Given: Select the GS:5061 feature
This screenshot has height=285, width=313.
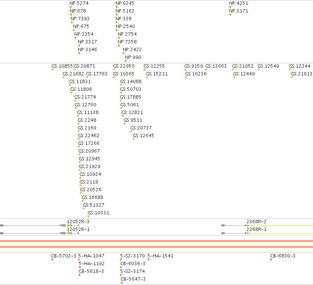Looking at the screenshot, I should pos(129,105).
